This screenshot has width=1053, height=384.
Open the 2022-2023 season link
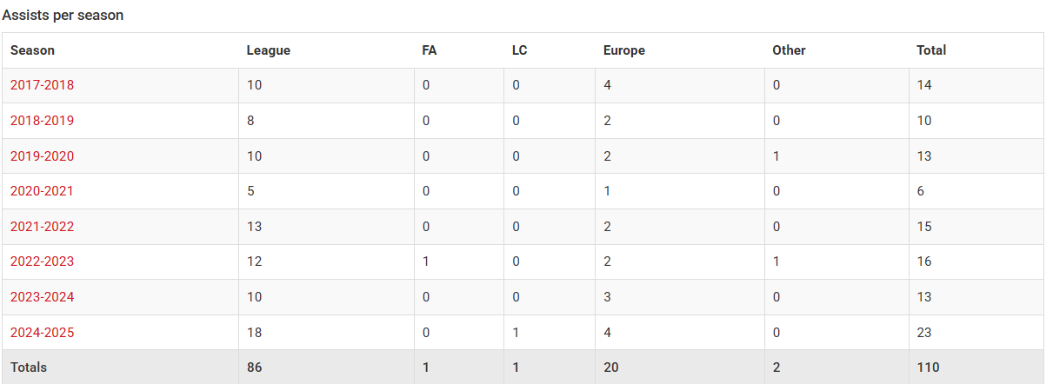tap(42, 262)
